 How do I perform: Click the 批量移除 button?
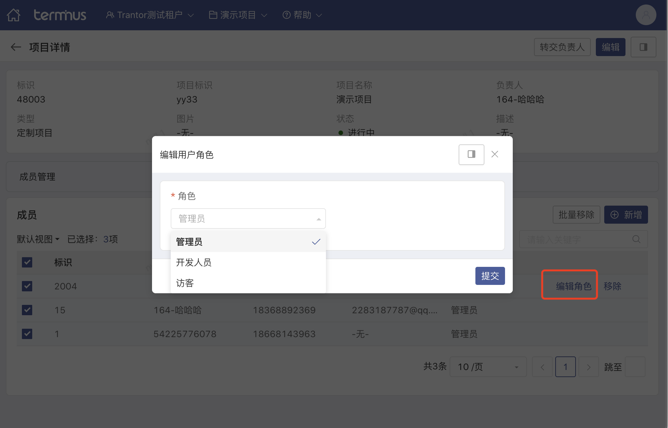click(576, 215)
